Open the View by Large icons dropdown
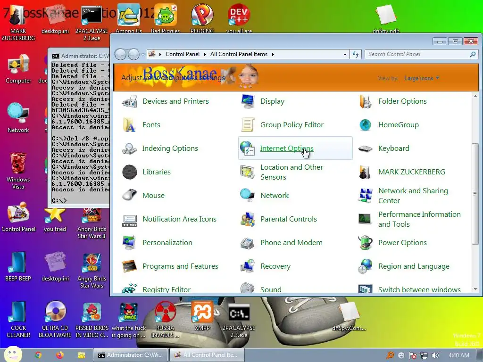Image resolution: width=483 pixels, height=362 pixels. (x=422, y=78)
